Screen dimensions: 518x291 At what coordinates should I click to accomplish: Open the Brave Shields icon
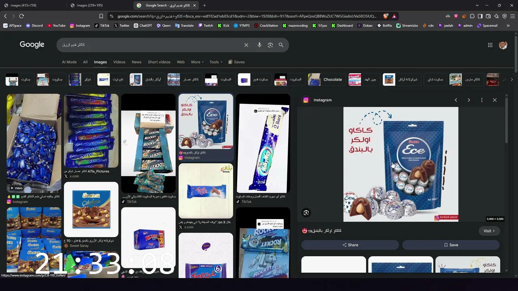tap(386, 16)
